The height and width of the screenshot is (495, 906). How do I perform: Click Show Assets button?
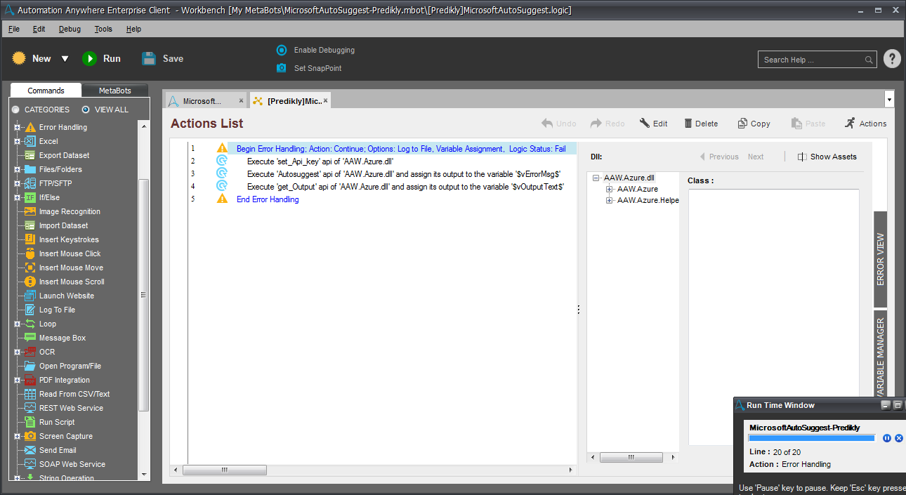tap(827, 157)
